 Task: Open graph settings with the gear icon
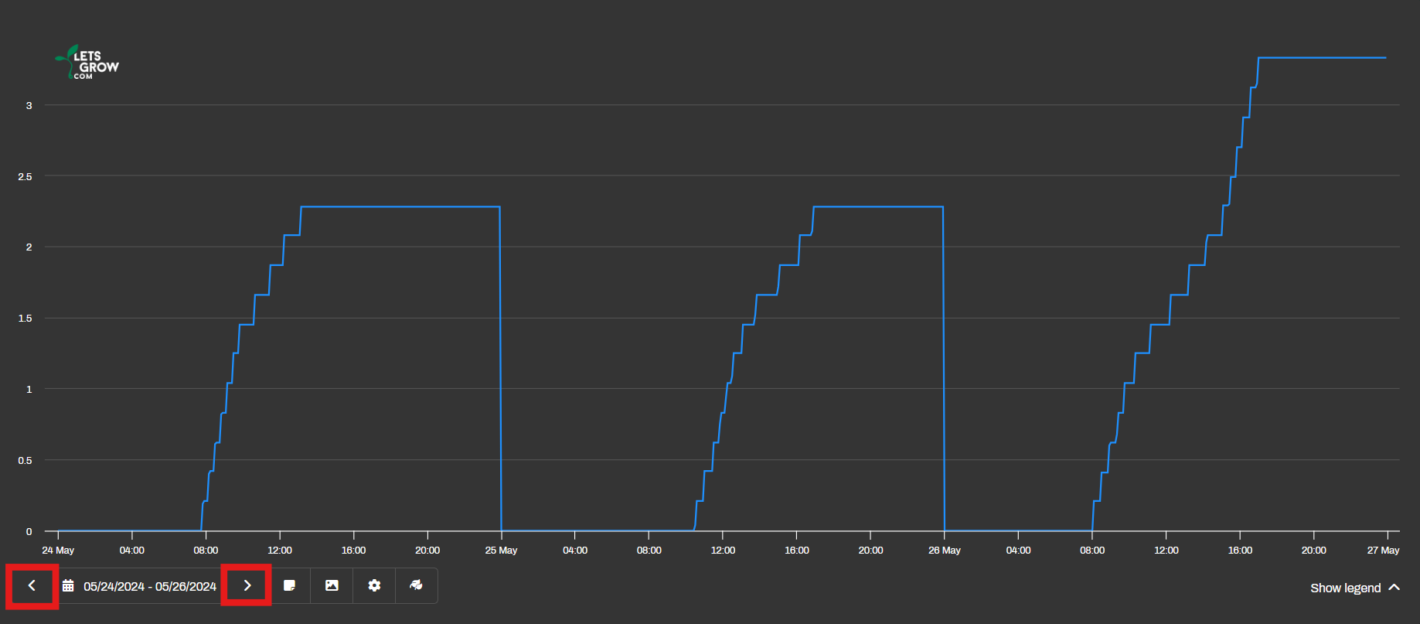pyautogui.click(x=374, y=586)
